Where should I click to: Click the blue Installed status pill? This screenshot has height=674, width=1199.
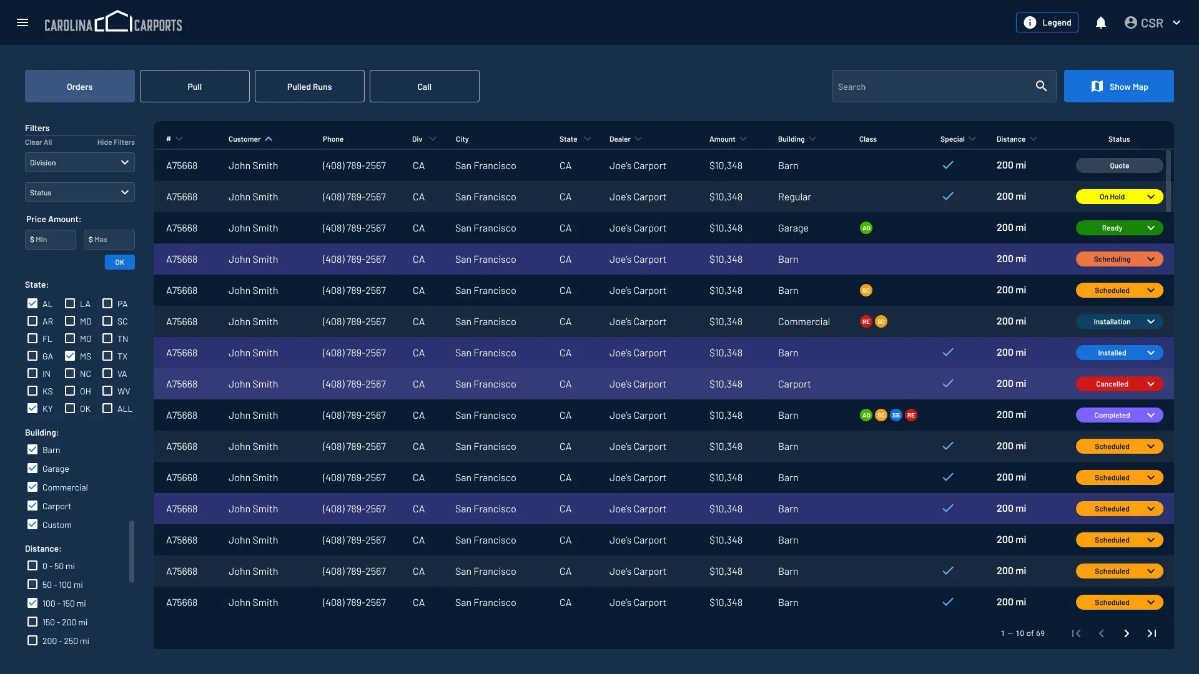click(1120, 353)
